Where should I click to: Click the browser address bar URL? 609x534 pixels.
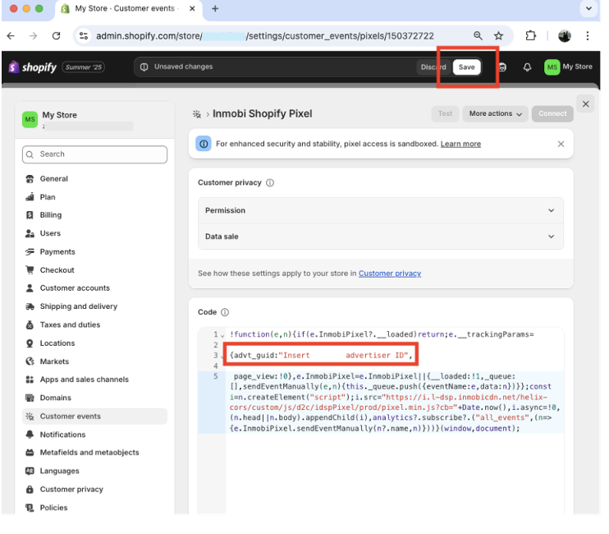coord(265,36)
